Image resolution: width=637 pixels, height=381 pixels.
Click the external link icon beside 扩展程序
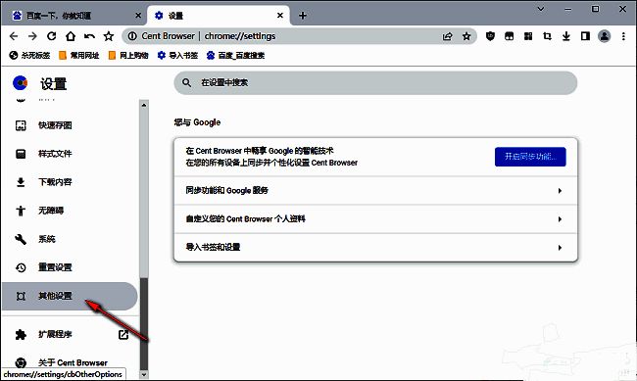[123, 335]
